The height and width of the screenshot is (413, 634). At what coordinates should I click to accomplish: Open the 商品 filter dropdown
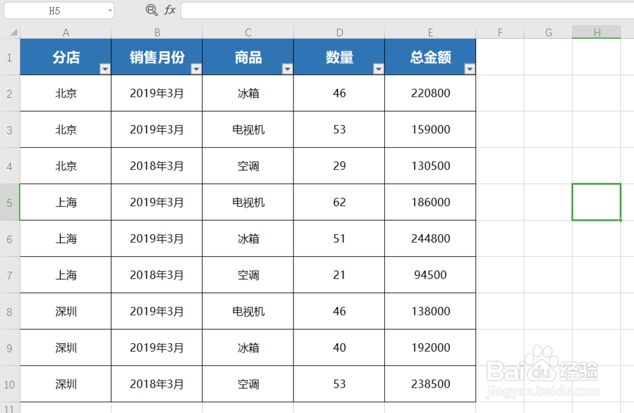(287, 69)
